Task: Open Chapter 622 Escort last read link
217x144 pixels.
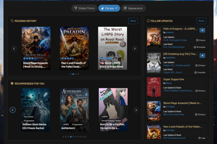Action: click(173, 72)
